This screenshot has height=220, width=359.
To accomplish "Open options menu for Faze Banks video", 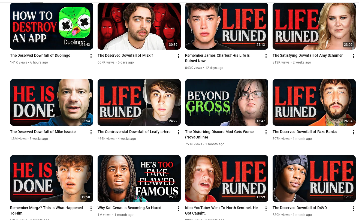I will (x=354, y=132).
